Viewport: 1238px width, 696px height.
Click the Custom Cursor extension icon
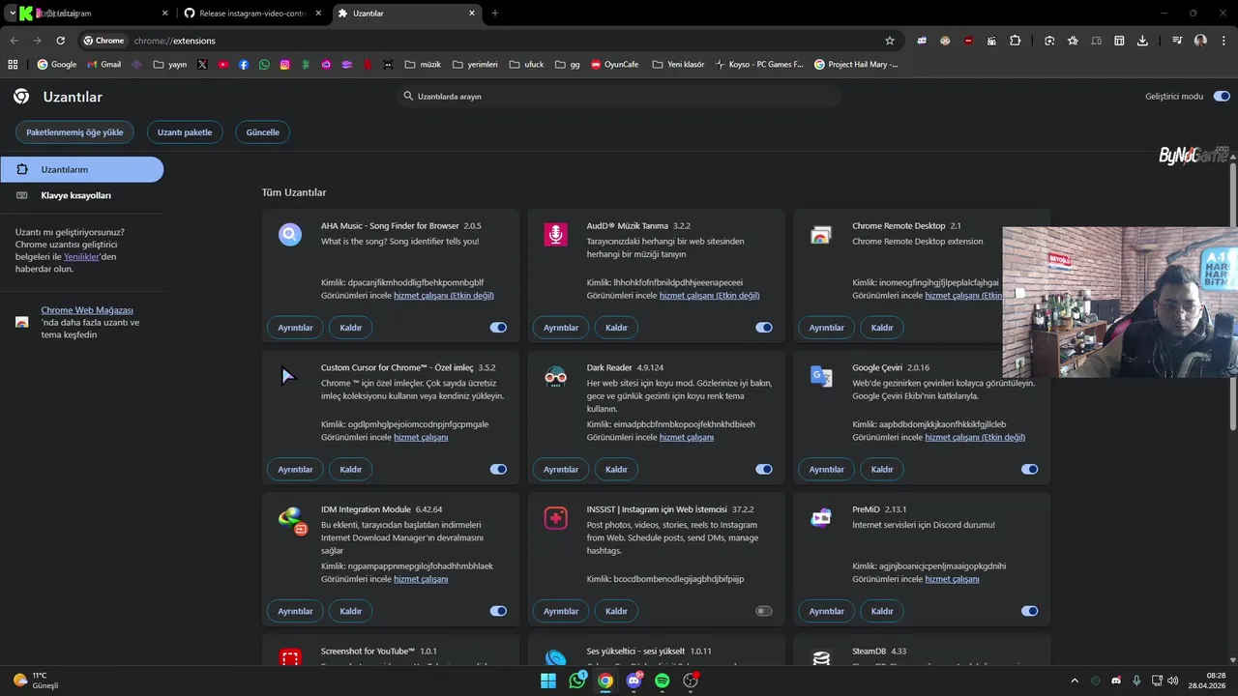click(288, 376)
